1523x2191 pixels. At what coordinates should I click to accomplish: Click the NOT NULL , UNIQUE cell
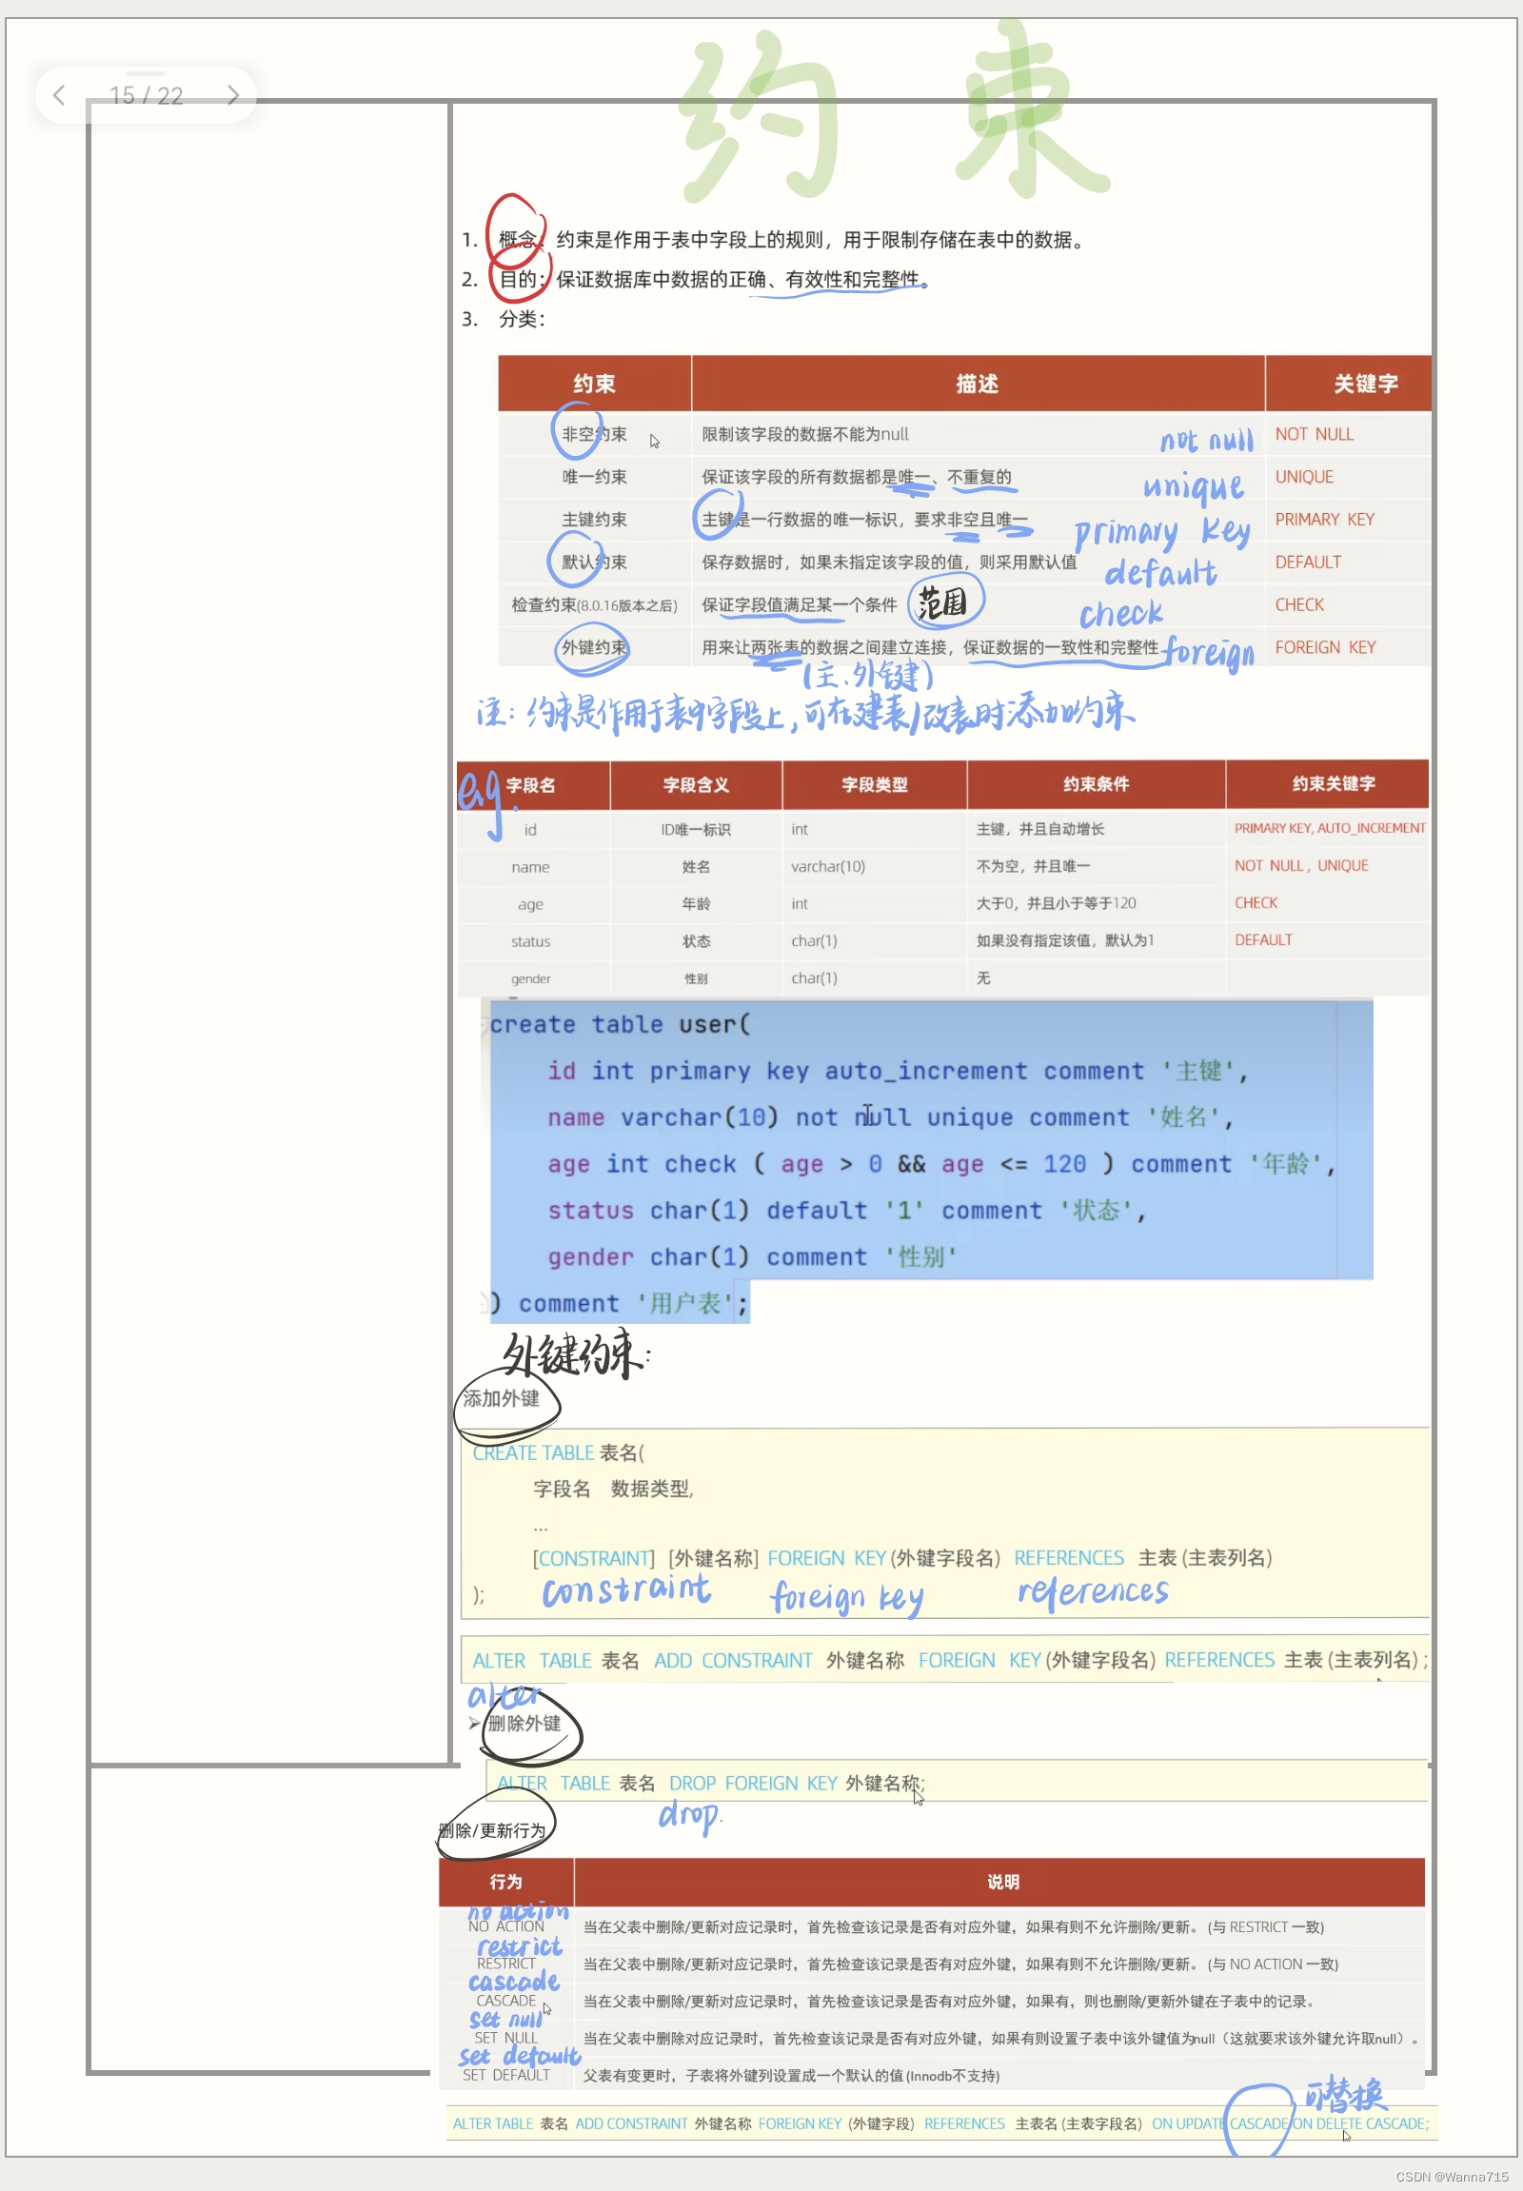[1300, 865]
